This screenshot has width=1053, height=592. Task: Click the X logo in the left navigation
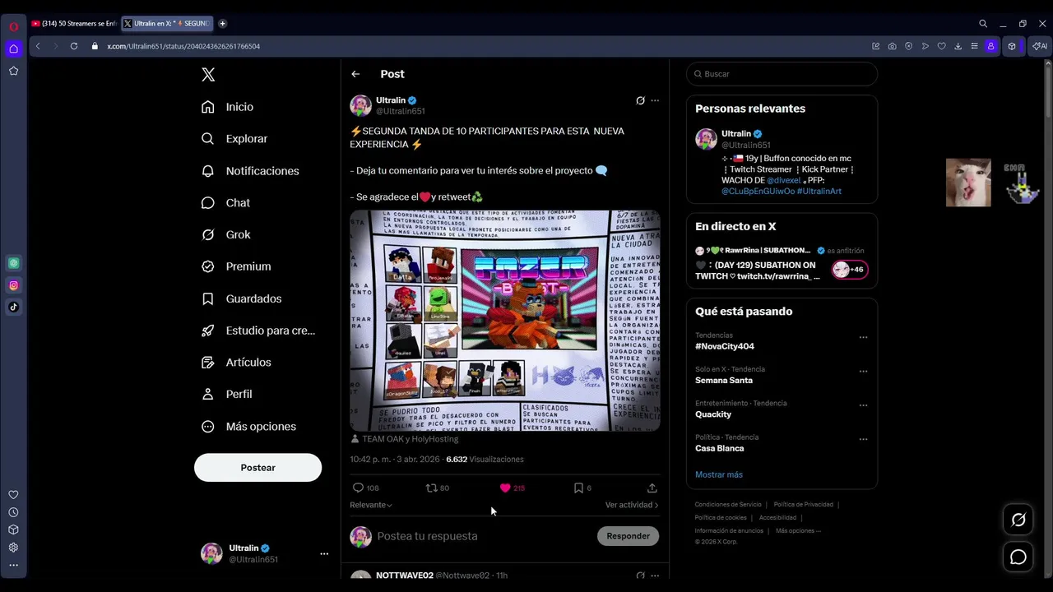[208, 75]
